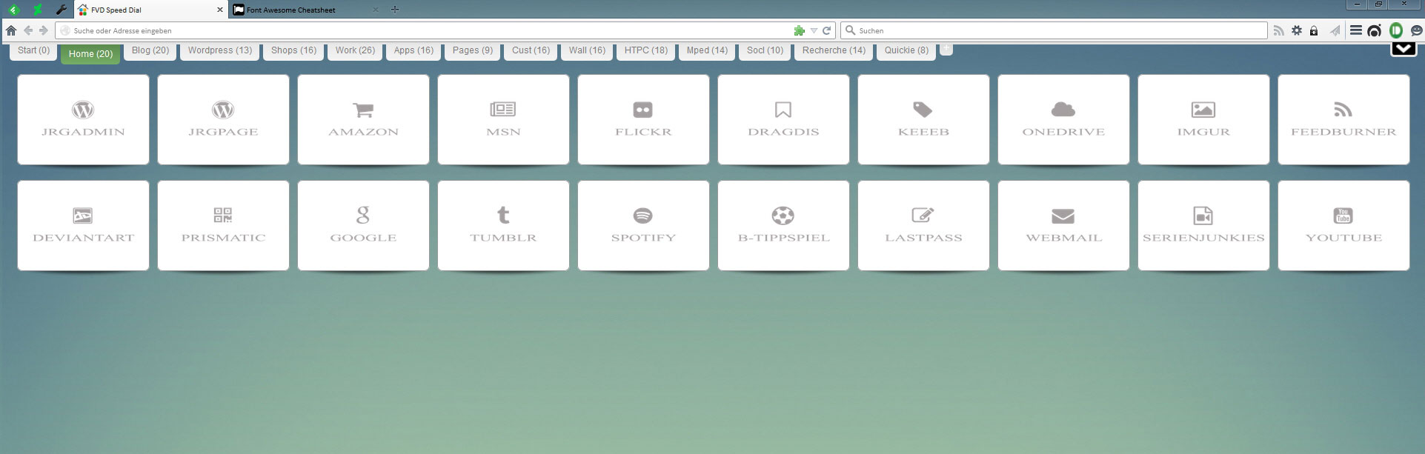The image size is (1425, 454).
Task: Open the RSS feed subscribe icon
Action: pyautogui.click(x=1278, y=30)
